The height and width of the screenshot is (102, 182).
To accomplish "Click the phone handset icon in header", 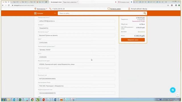I will (x=50, y=9).
